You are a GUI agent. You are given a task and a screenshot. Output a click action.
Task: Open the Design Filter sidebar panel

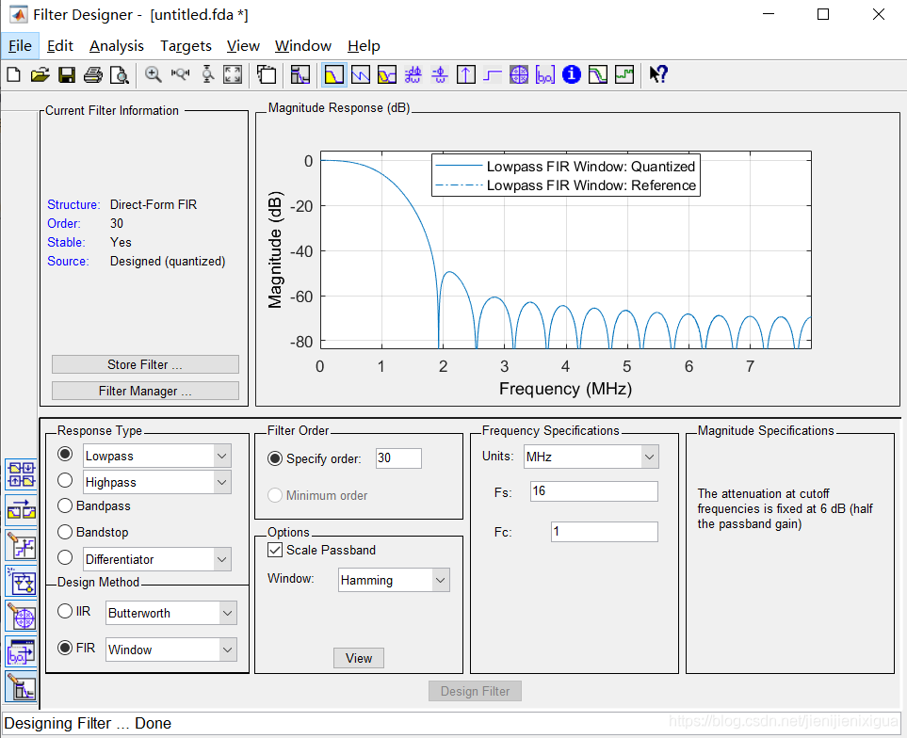click(x=22, y=687)
